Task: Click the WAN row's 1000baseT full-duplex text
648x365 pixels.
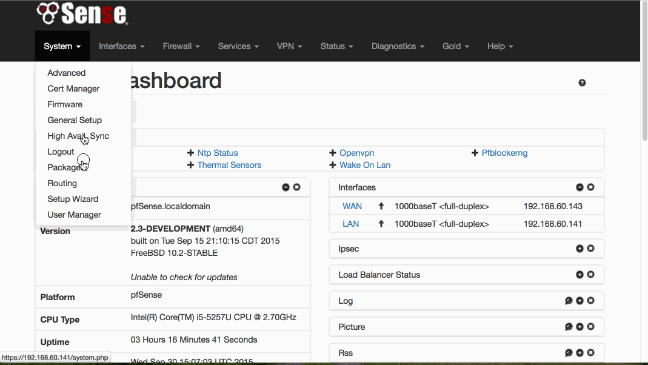Action: 442,206
